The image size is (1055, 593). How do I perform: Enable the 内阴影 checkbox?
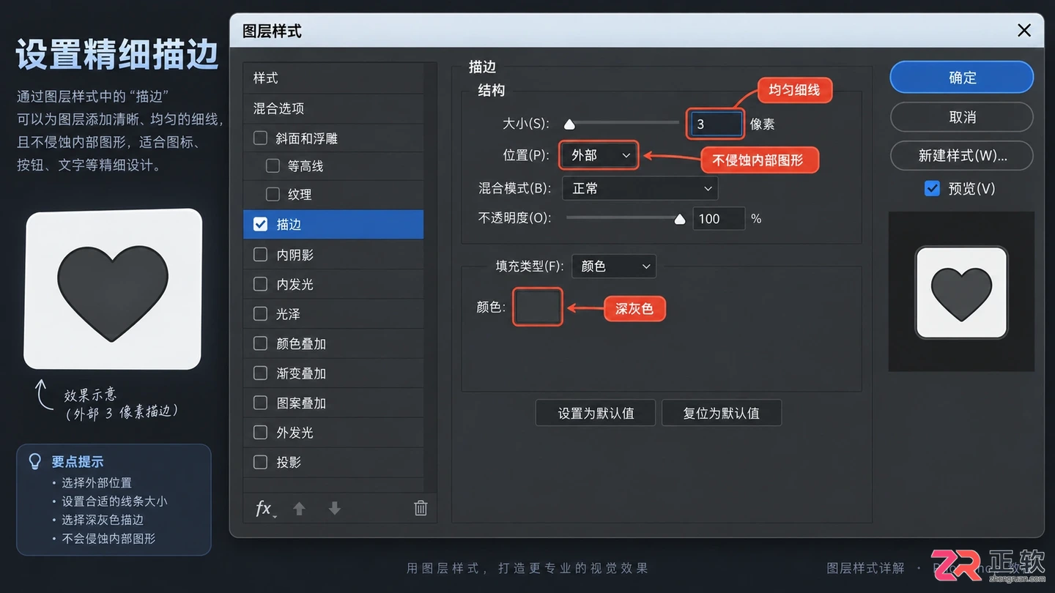tap(260, 254)
